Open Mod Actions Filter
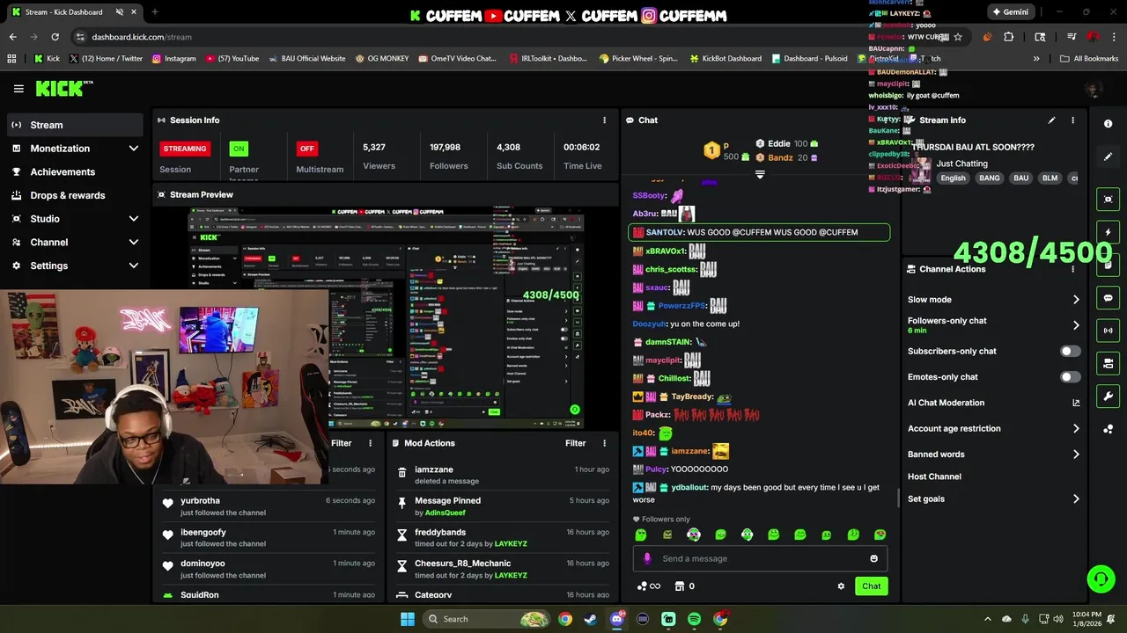1127x633 pixels. coord(576,443)
